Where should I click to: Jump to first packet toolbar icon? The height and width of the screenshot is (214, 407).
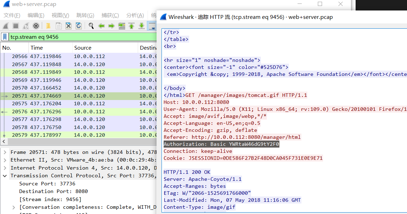131,26
